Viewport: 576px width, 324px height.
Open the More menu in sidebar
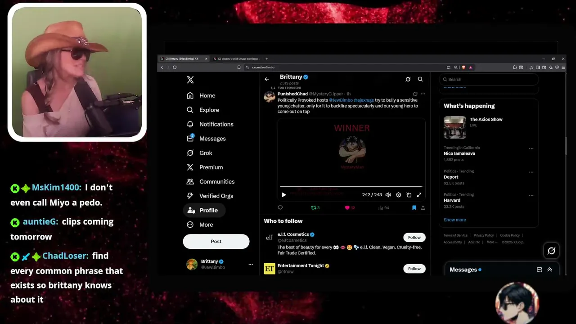coord(200,225)
